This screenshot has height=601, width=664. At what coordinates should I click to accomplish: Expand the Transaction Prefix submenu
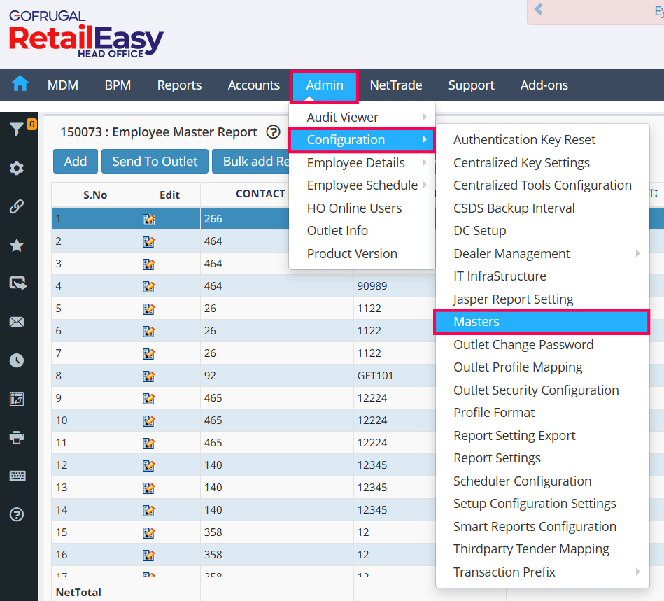(x=542, y=572)
